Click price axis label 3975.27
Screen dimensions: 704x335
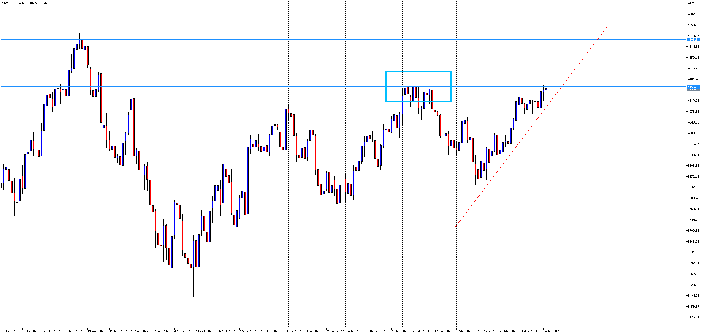pyautogui.click(x=693, y=144)
